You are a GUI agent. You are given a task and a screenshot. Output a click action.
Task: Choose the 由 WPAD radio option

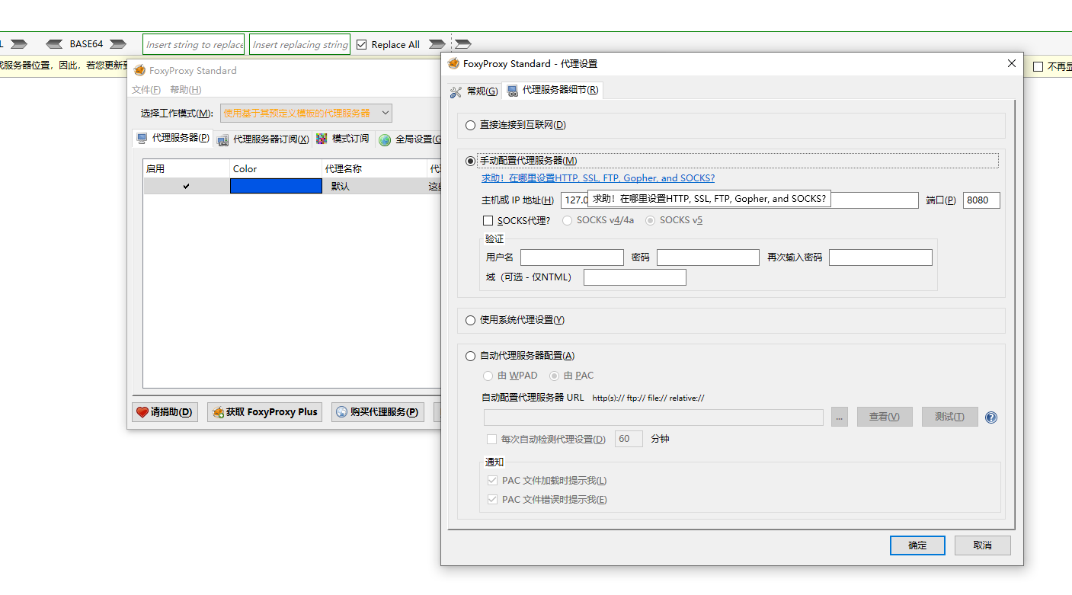pyautogui.click(x=488, y=376)
